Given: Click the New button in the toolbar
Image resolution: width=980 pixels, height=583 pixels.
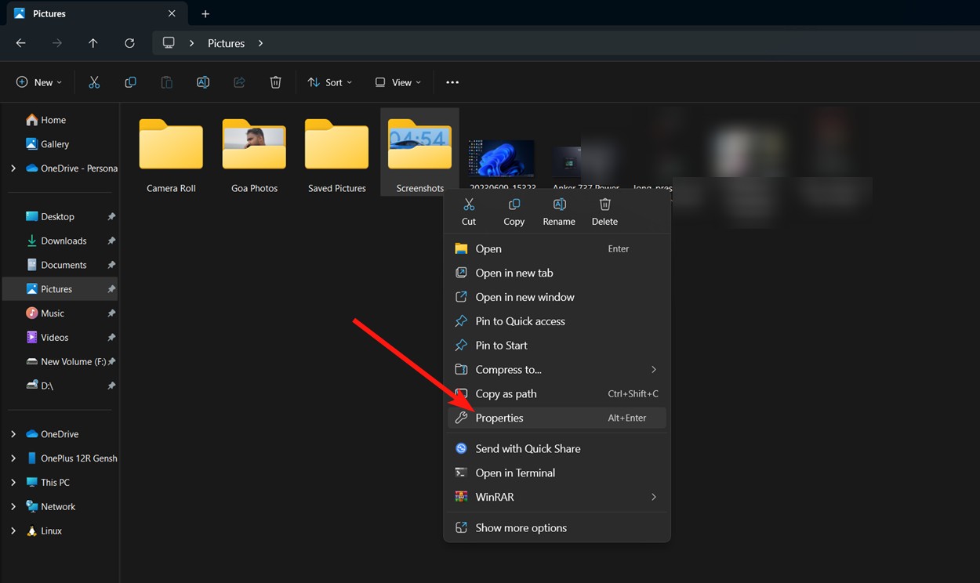Looking at the screenshot, I should click(x=38, y=81).
